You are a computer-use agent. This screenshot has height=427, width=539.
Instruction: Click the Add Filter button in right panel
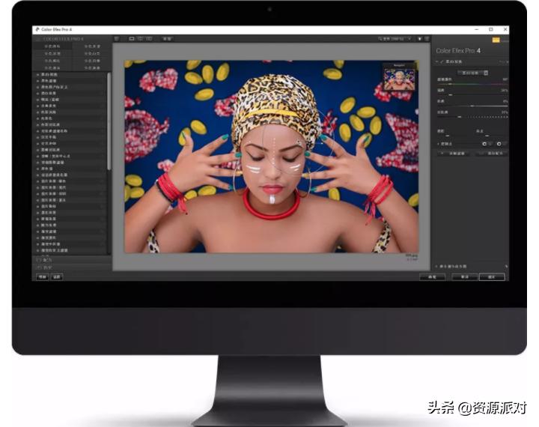pos(455,154)
